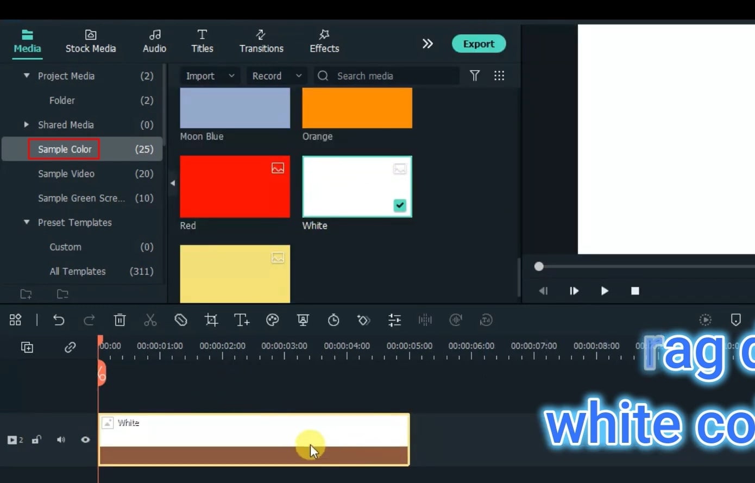
Task: Undo the last action
Action: tap(59, 320)
